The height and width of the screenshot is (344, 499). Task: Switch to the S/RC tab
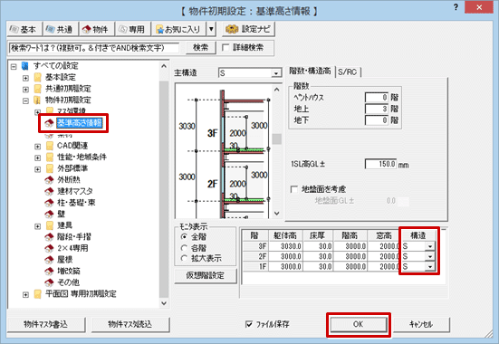pyautogui.click(x=347, y=72)
